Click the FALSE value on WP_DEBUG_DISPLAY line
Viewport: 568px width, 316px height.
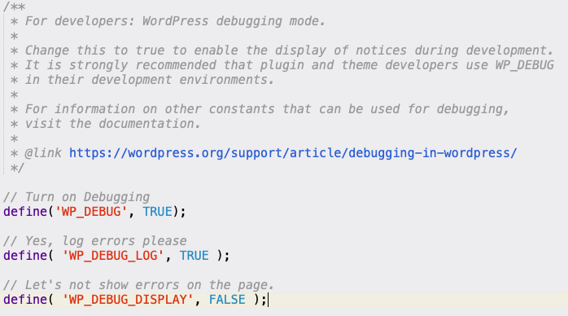(227, 300)
